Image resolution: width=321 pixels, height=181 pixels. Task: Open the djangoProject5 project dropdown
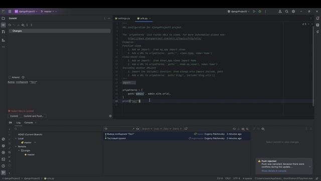(26, 12)
